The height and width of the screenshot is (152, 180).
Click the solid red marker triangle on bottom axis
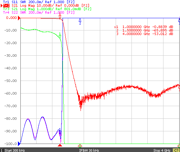pos(60,145)
